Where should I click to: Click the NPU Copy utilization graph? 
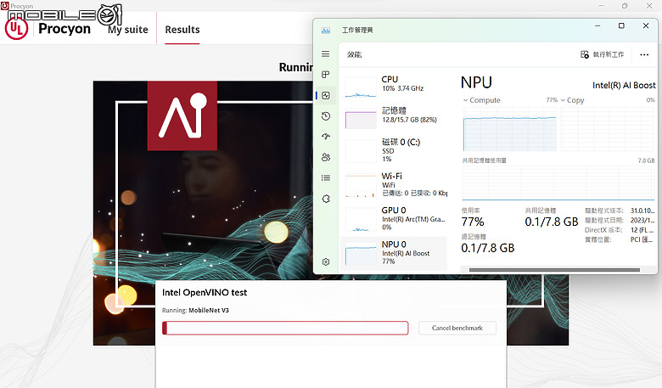tap(608, 129)
